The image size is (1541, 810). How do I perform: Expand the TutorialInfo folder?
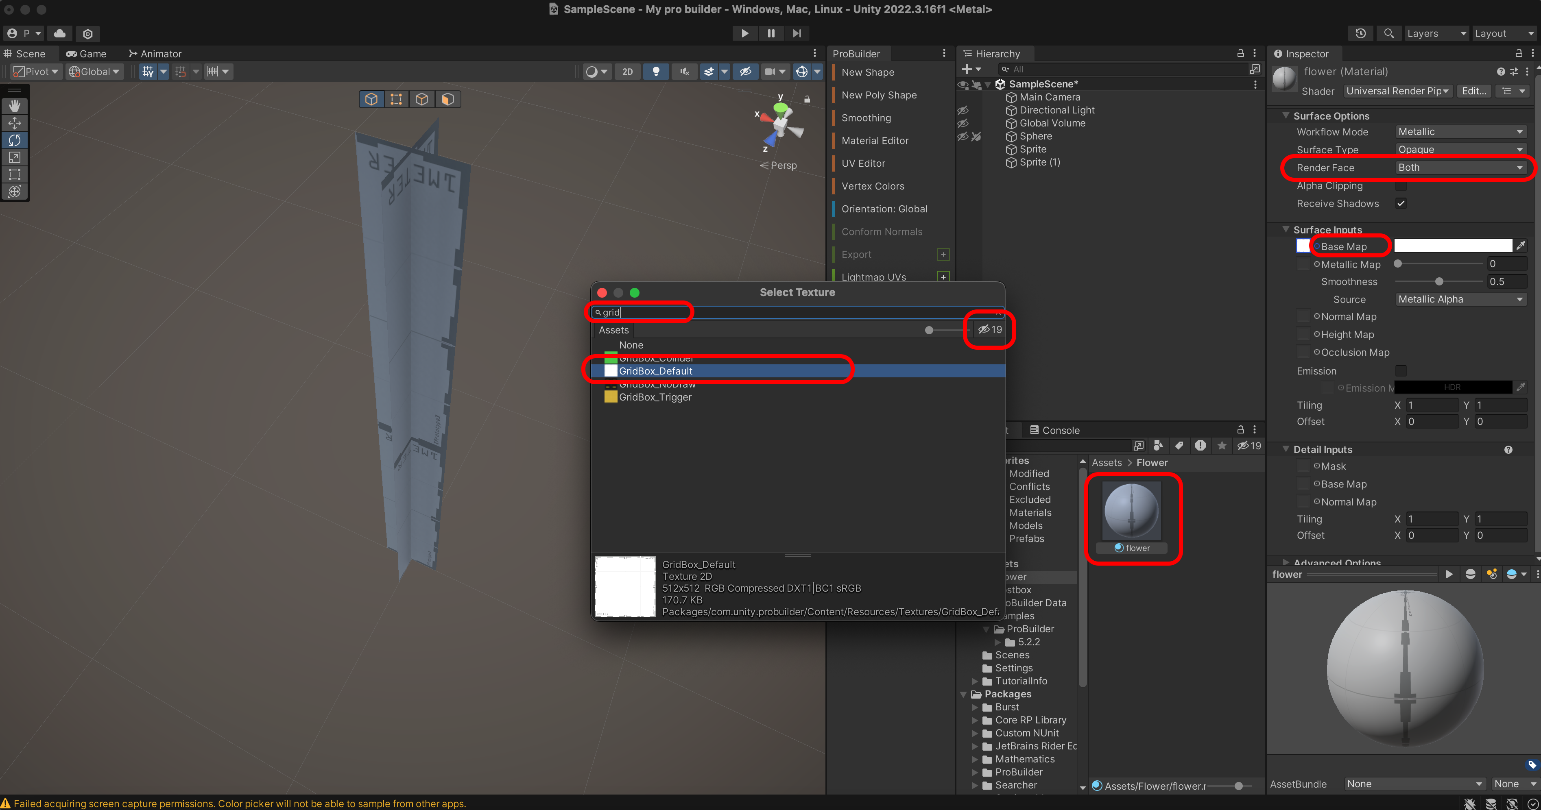coord(974,681)
